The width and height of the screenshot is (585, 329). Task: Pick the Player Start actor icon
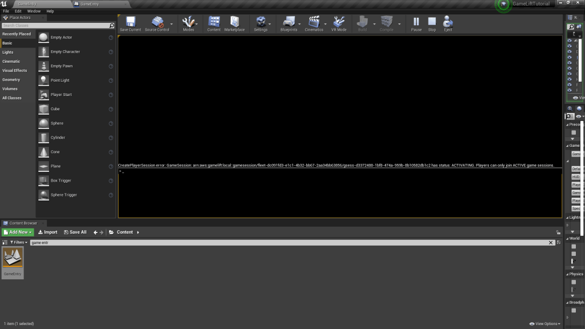pyautogui.click(x=44, y=95)
